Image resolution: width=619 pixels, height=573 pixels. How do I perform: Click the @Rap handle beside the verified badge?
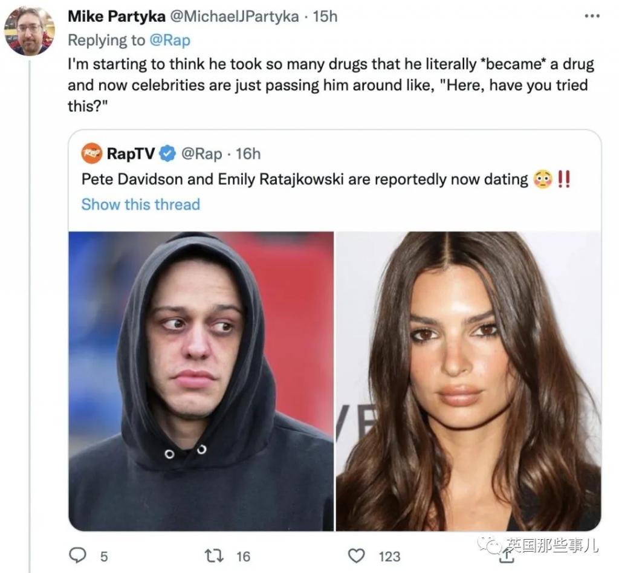201,154
